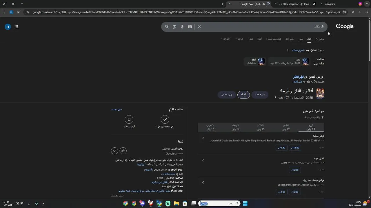371x208 pixels.
Task: Select the Wednesday 14 January date tab
Action: [x=236, y=127]
